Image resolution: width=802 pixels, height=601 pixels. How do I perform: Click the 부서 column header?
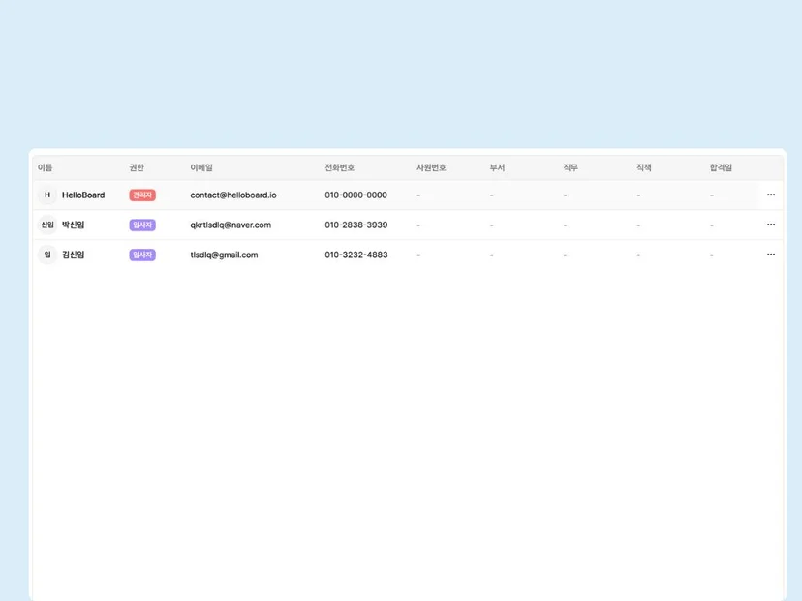coord(497,167)
